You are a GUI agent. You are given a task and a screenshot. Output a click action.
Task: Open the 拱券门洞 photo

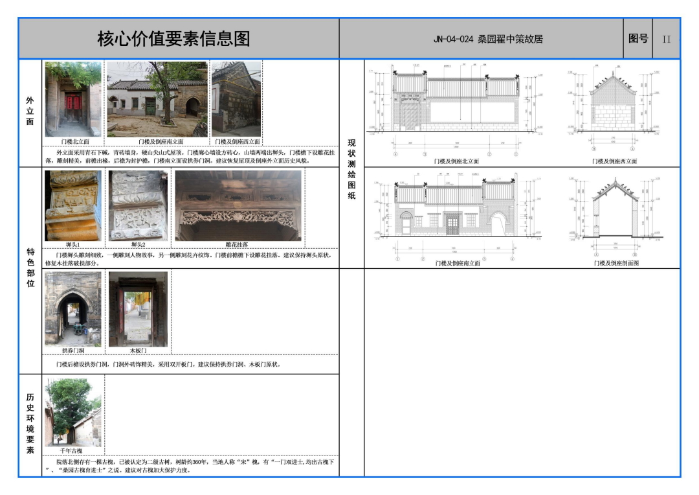point(73,309)
